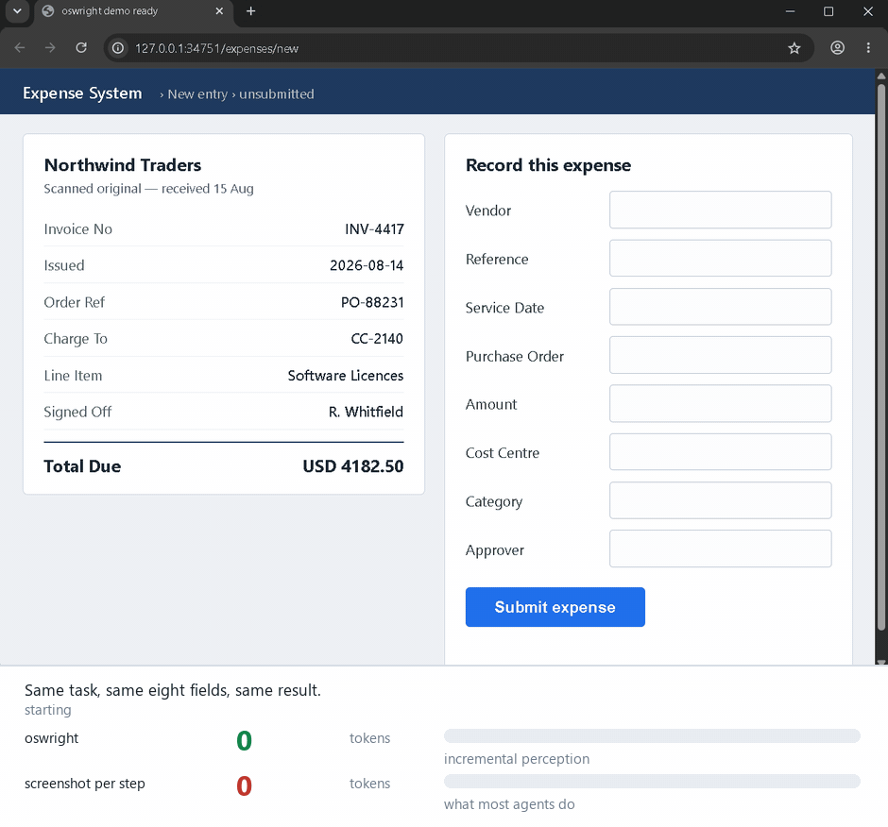Click the browser forward arrow icon

[50, 48]
